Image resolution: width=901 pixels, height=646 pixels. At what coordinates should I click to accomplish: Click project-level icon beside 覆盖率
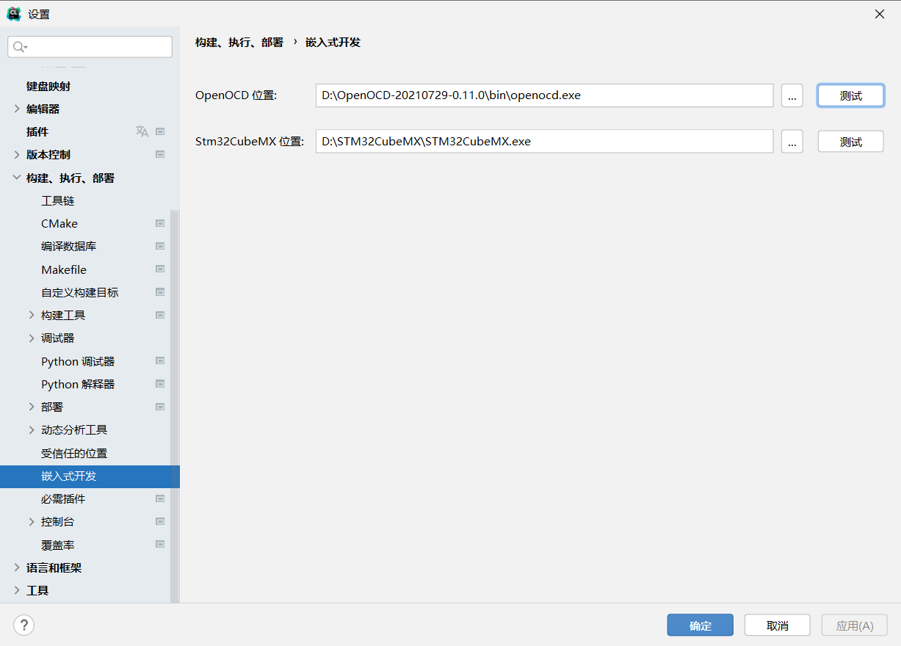tap(160, 545)
